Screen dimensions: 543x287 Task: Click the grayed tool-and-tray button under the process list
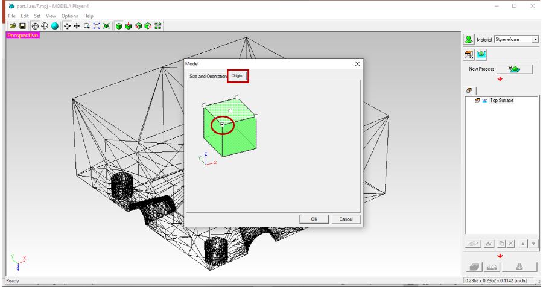click(x=489, y=244)
